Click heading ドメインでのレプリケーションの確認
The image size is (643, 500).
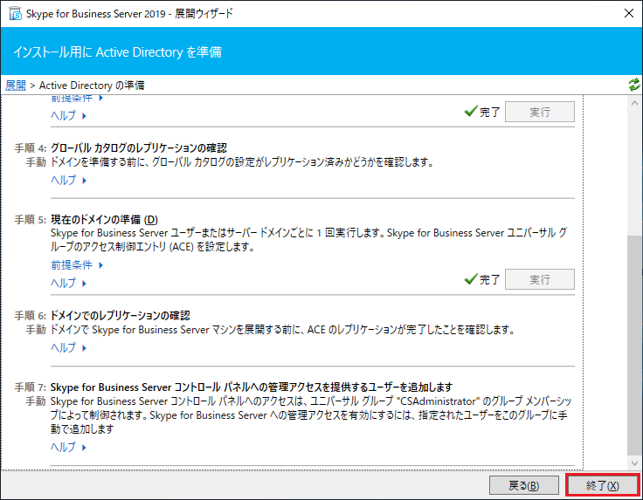point(121,315)
